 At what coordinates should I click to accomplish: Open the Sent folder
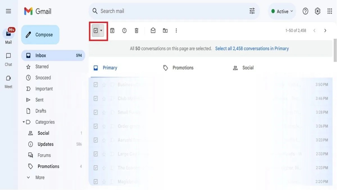point(39,100)
